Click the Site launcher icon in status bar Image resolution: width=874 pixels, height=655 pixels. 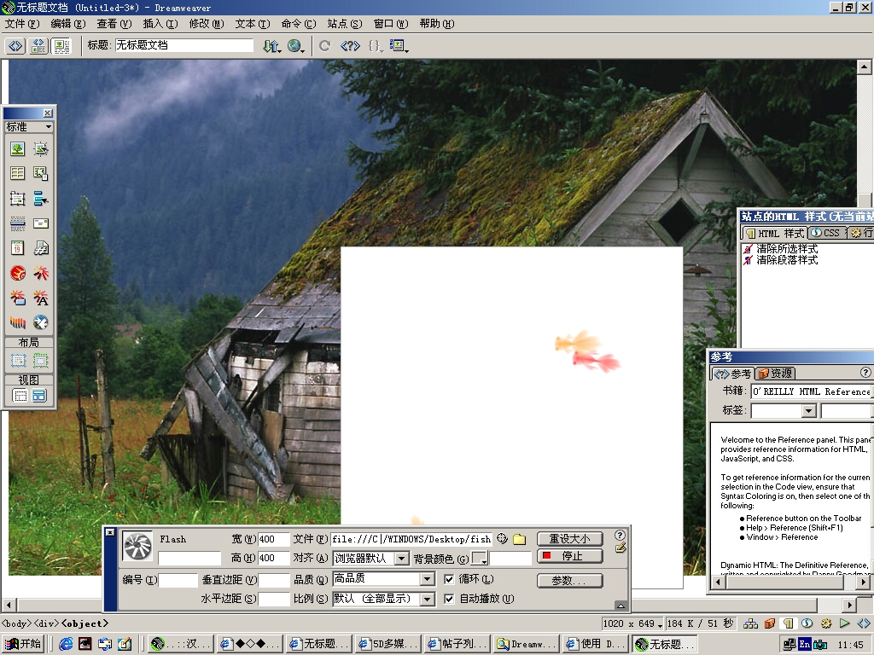[x=751, y=623]
